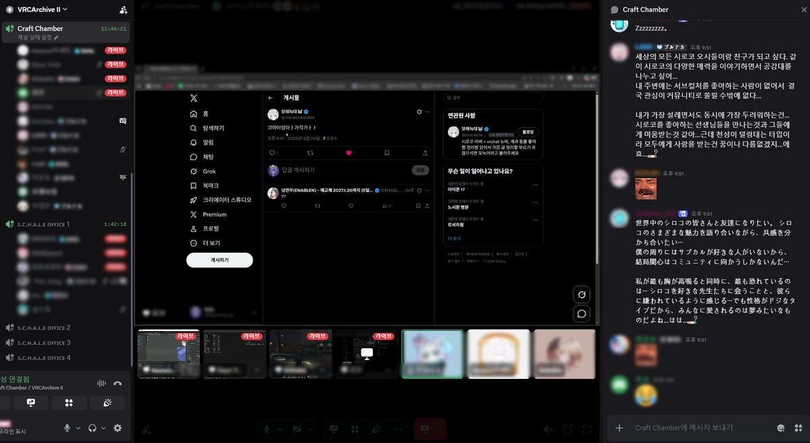Image resolution: width=810 pixels, height=443 pixels.
Task: Open the emoji picker in the message bar
Action: click(779, 427)
